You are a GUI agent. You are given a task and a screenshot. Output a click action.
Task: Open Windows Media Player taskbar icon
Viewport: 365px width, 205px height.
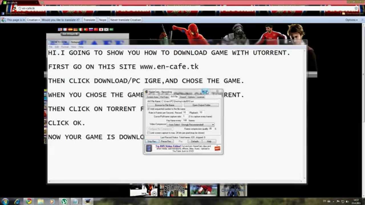coord(52,201)
